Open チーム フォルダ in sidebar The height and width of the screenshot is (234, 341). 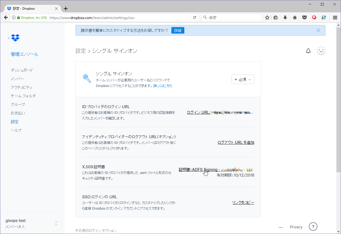coord(23,96)
